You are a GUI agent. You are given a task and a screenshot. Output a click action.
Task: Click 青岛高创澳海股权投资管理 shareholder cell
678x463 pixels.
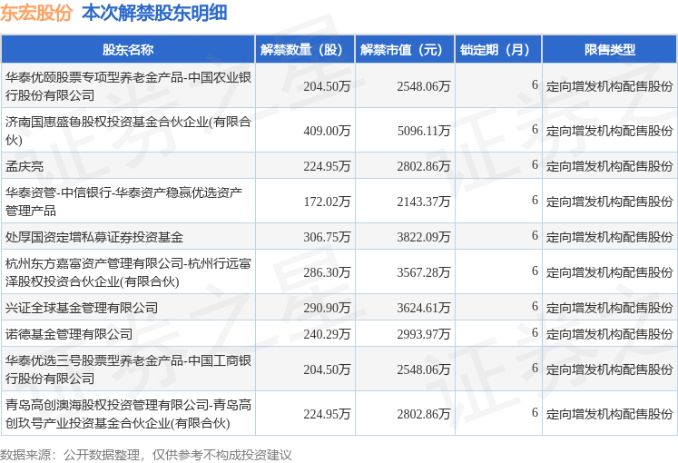128,414
